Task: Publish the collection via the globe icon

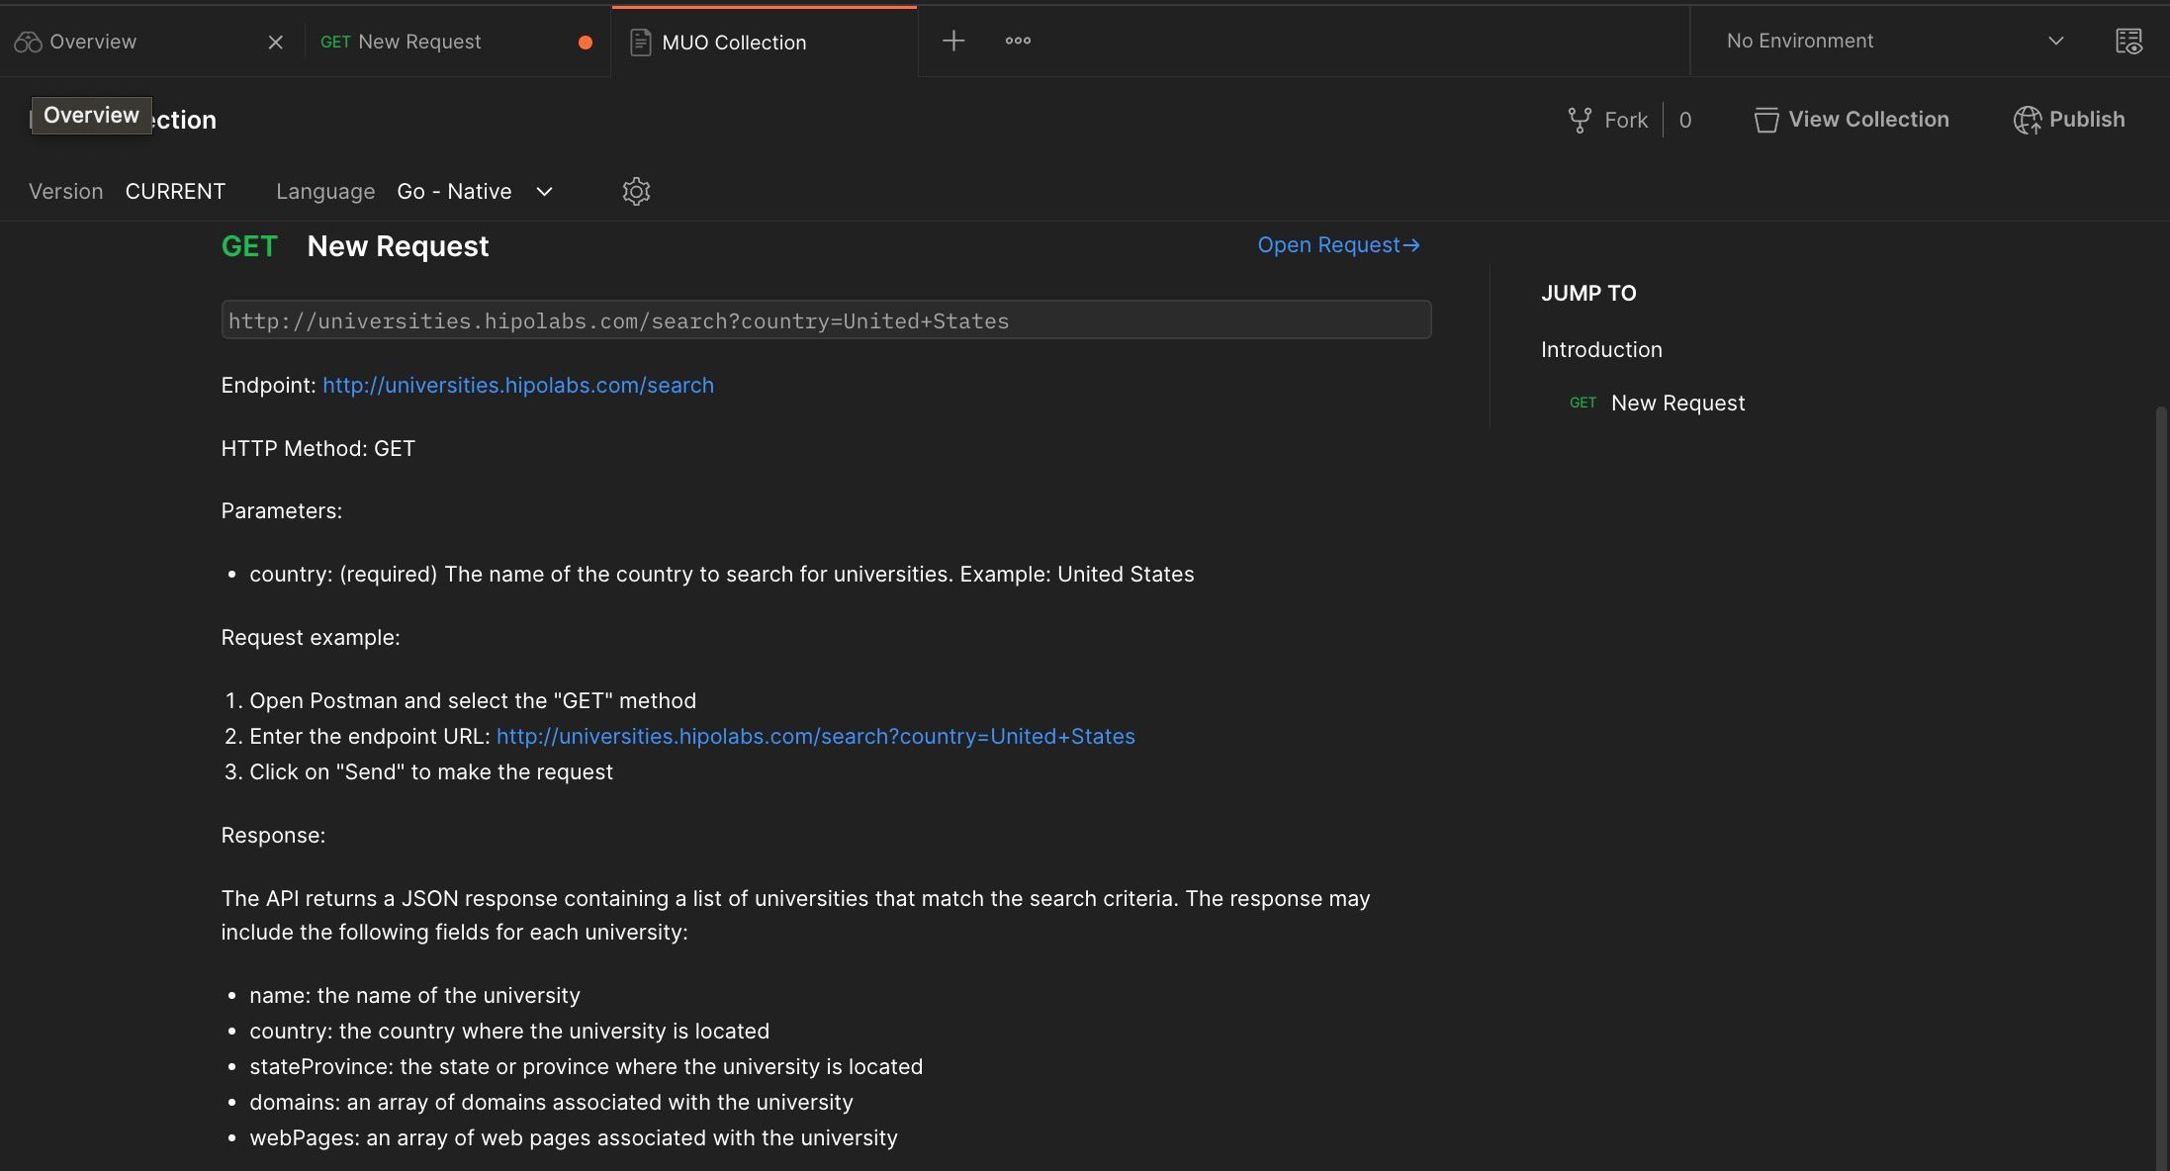Action: [2029, 119]
